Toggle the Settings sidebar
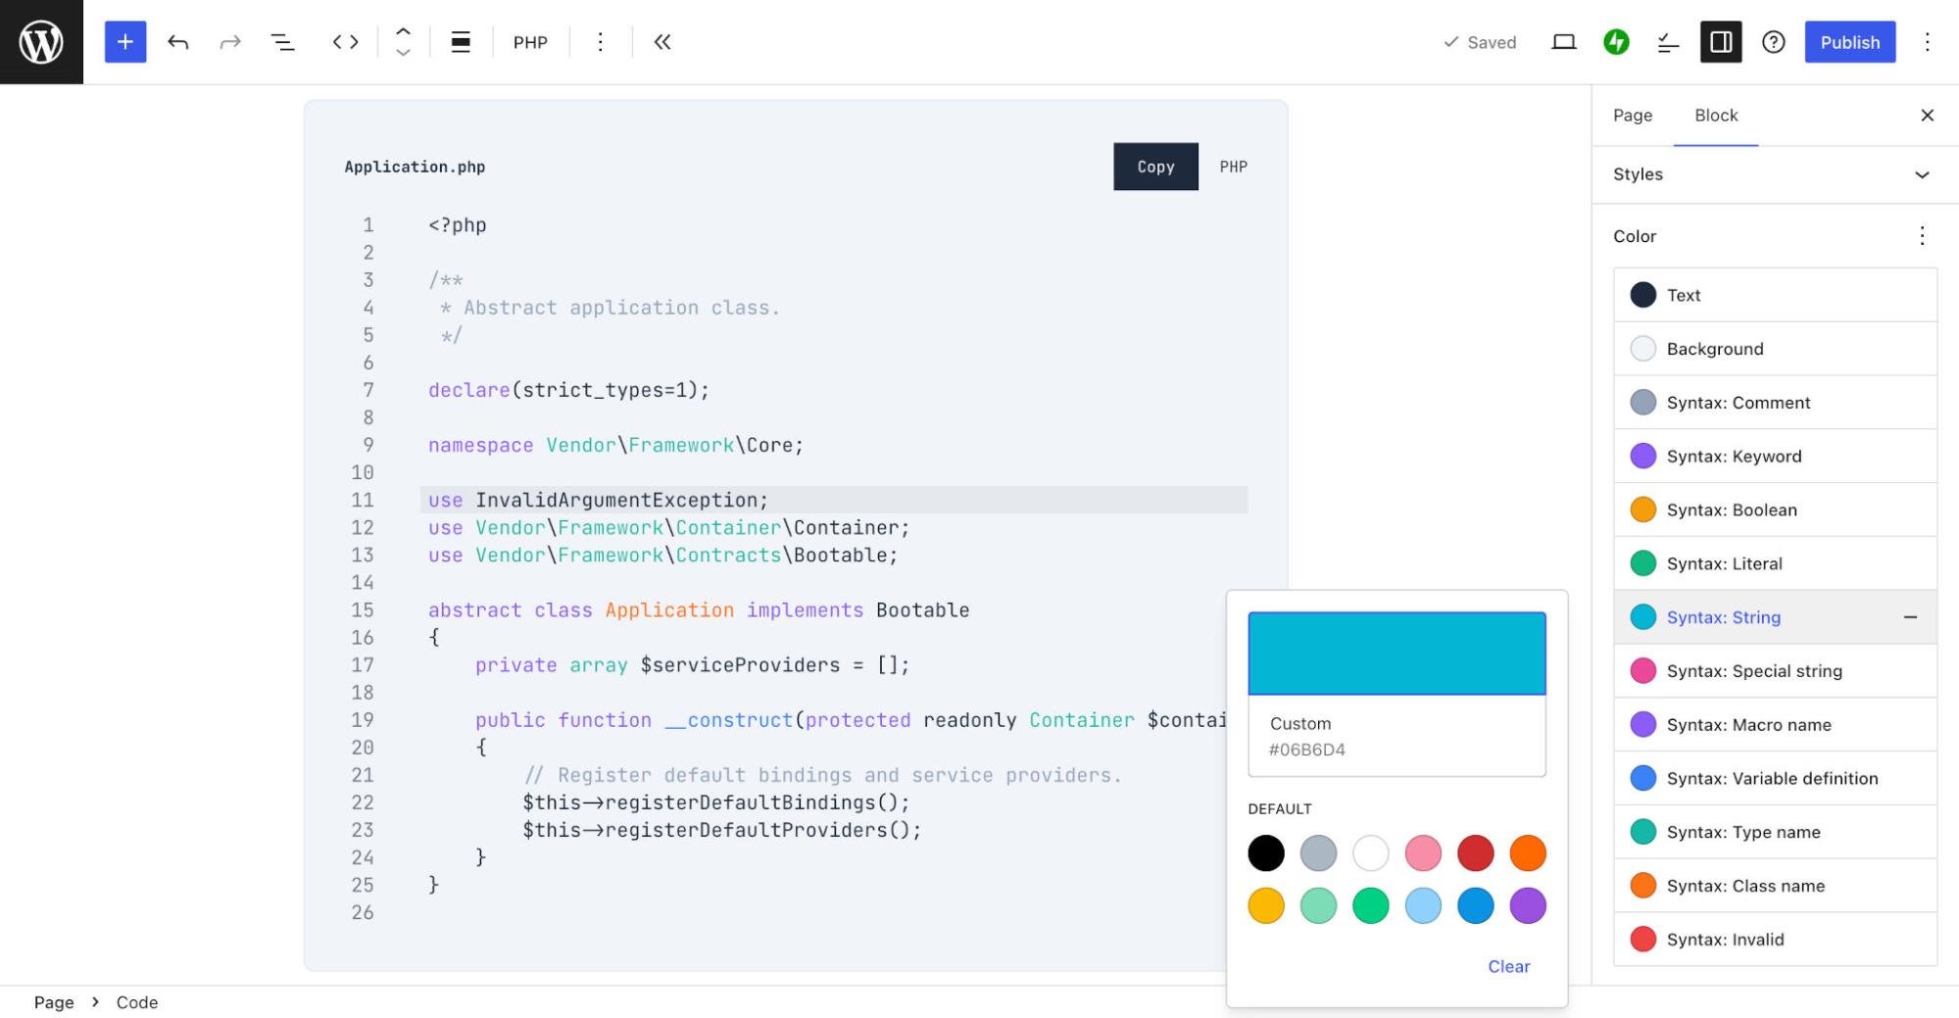 1721,42
